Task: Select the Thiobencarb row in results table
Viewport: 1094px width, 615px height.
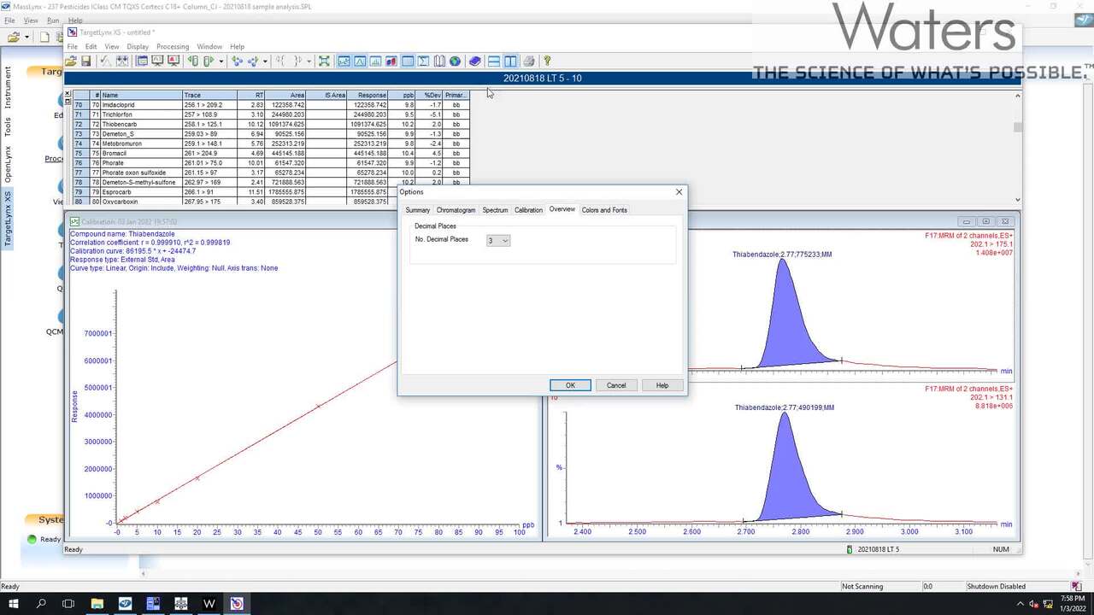Action: (120, 125)
